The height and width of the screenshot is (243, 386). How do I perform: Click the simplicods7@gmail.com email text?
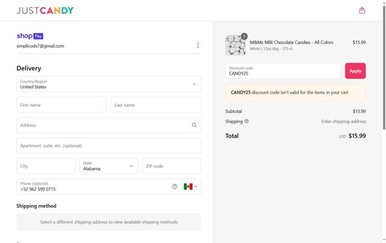[40, 46]
